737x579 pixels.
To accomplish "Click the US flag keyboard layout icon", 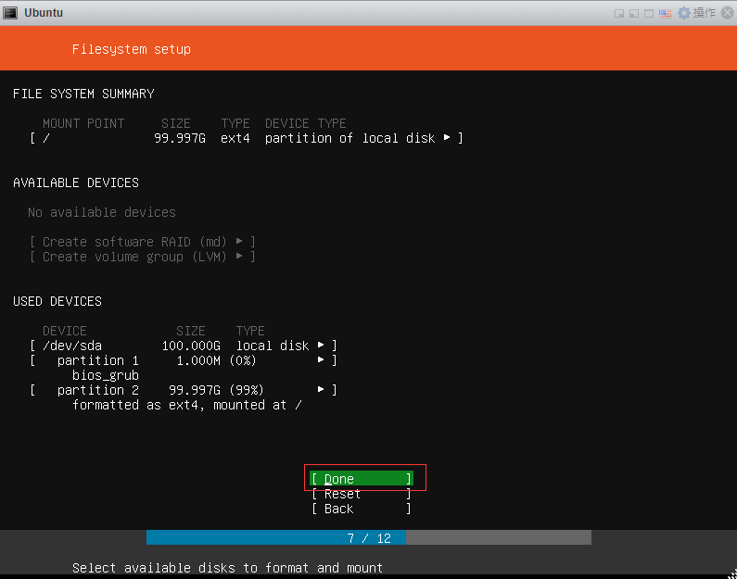I will 665,13.
